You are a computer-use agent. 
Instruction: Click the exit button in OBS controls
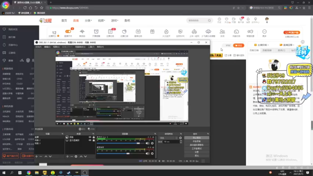pyautogui.click(x=197, y=156)
